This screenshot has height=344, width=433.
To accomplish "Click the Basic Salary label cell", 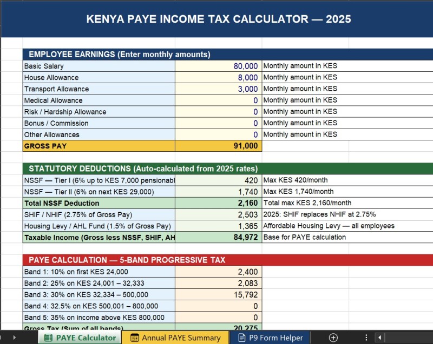I will click(99, 66).
